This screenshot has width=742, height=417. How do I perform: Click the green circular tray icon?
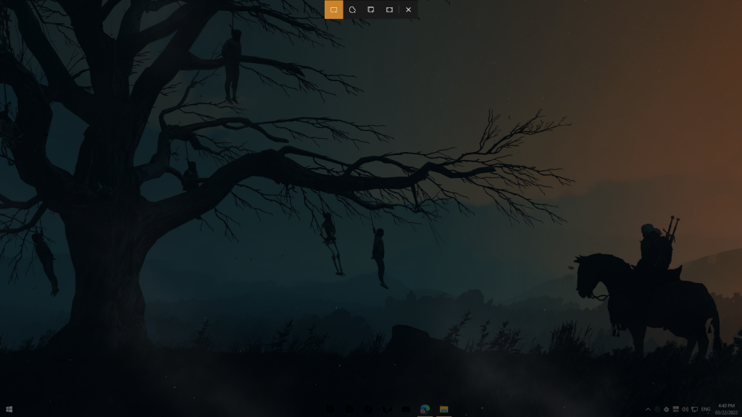click(657, 410)
